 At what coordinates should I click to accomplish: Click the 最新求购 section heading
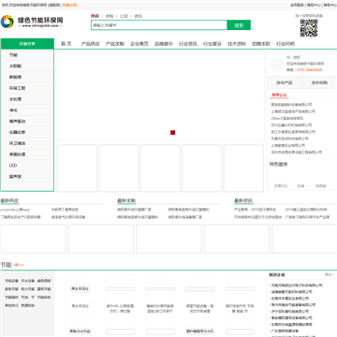tap(126, 200)
